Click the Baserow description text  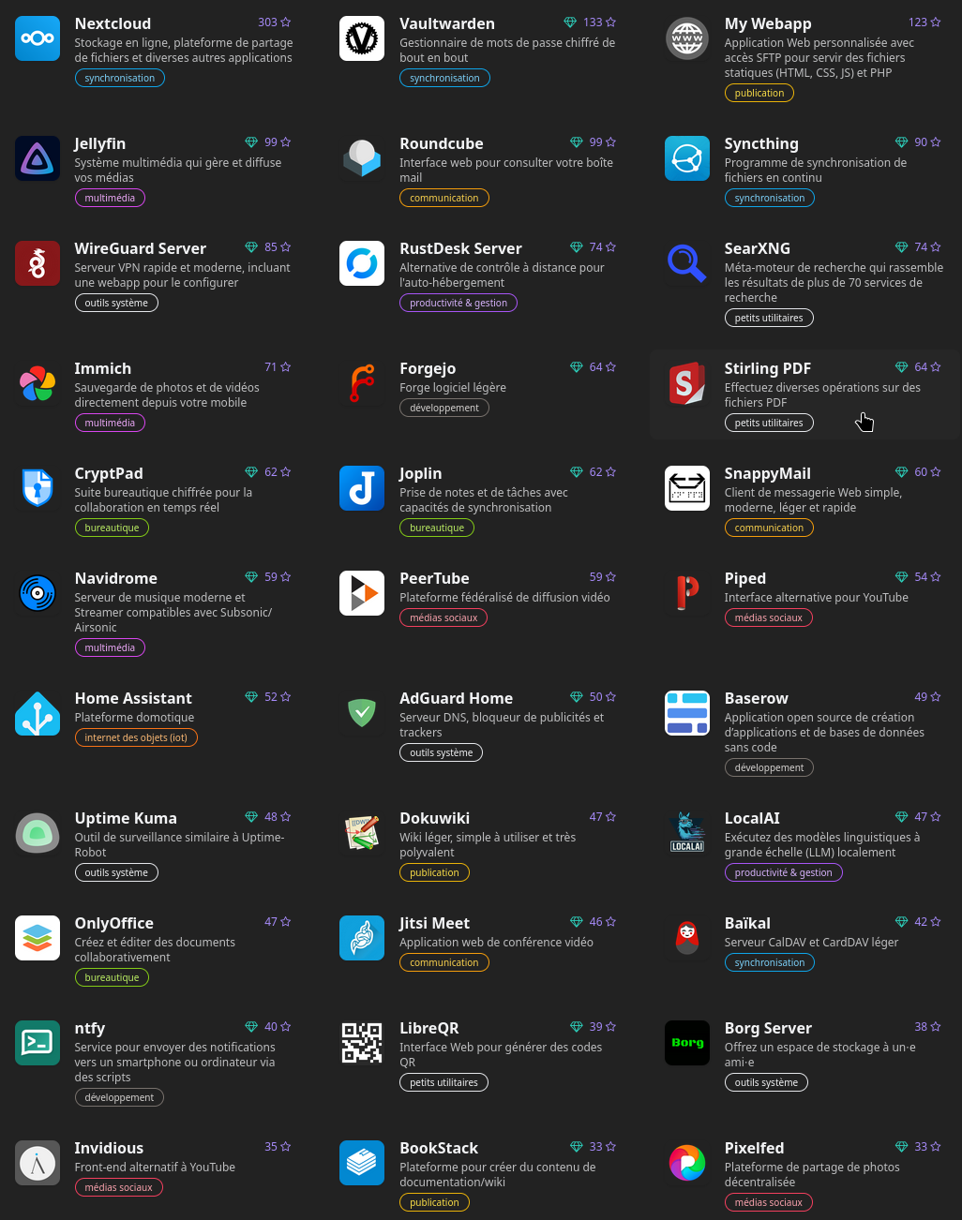(824, 732)
